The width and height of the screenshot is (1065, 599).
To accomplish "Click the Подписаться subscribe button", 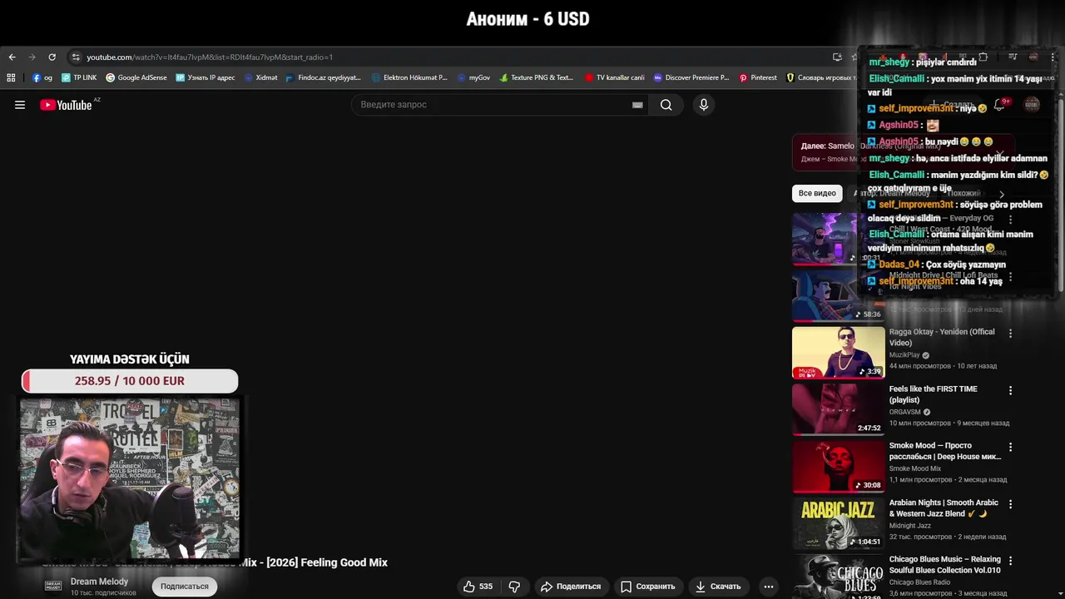I will click(x=185, y=587).
